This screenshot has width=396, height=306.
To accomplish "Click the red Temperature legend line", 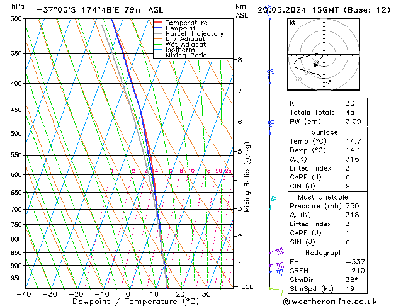I will tap(158, 23).
